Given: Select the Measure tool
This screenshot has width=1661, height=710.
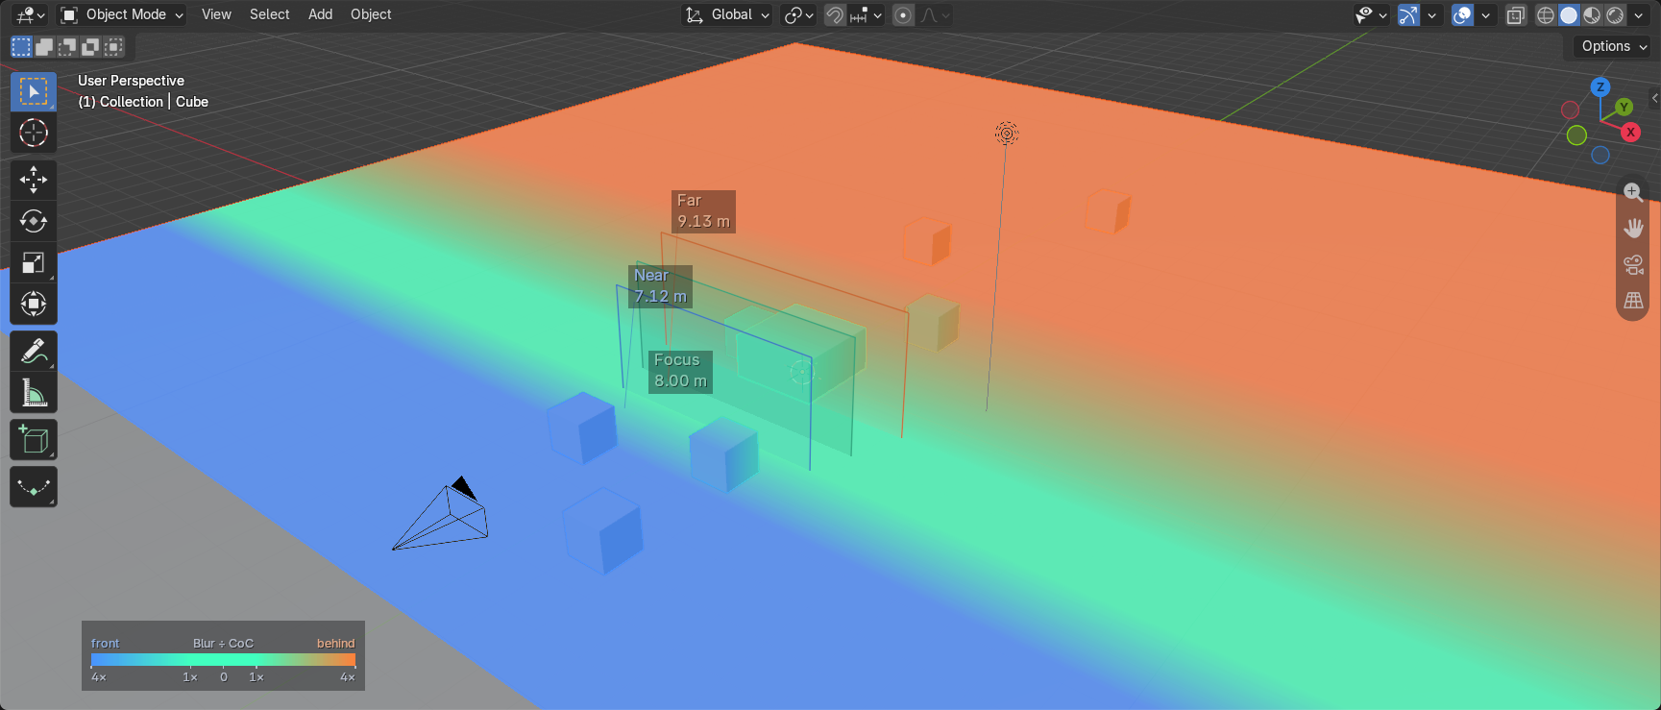Looking at the screenshot, I should pyautogui.click(x=34, y=392).
